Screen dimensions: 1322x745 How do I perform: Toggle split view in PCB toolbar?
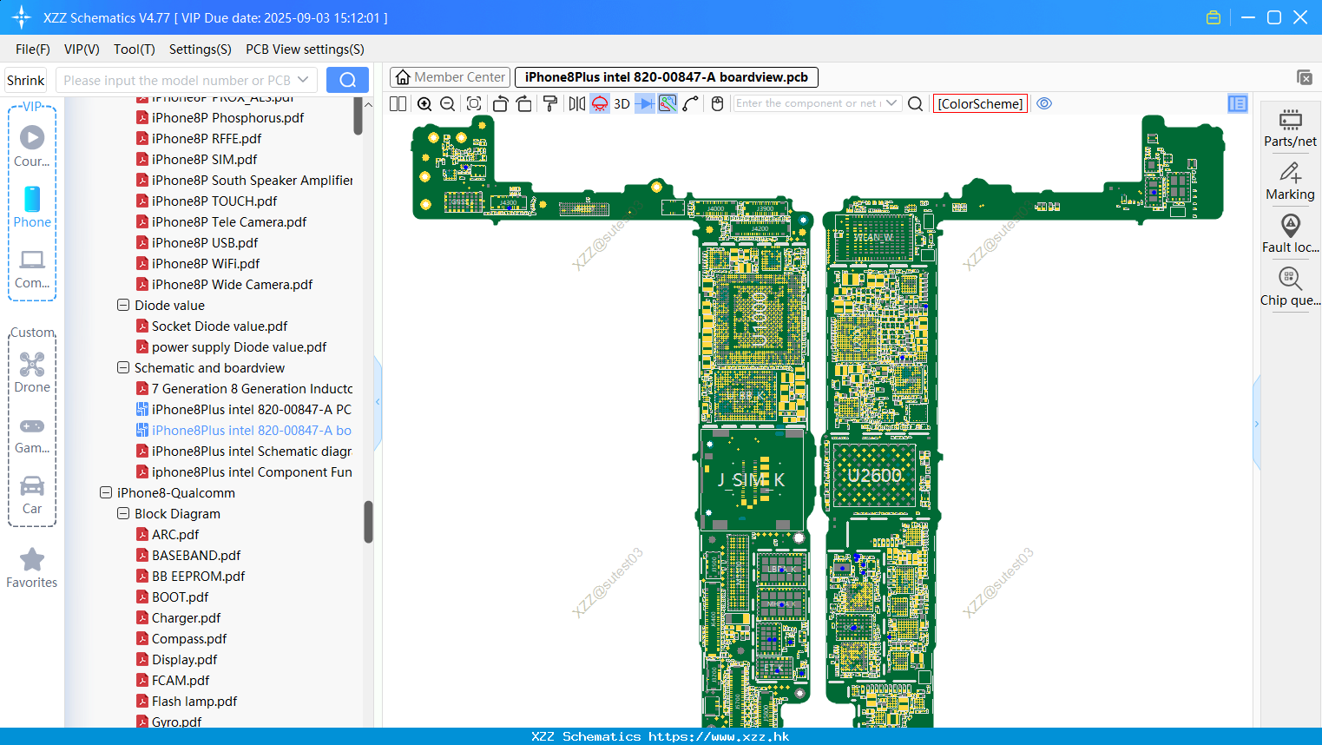398,104
